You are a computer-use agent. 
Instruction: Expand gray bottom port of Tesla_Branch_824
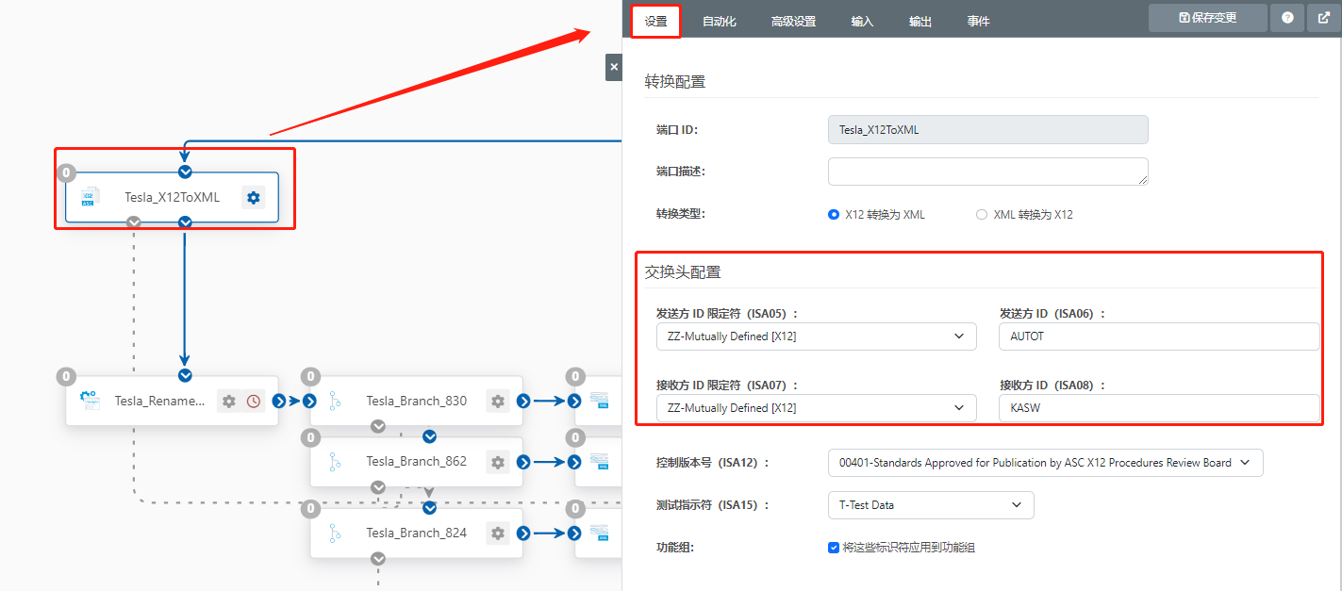tap(378, 558)
